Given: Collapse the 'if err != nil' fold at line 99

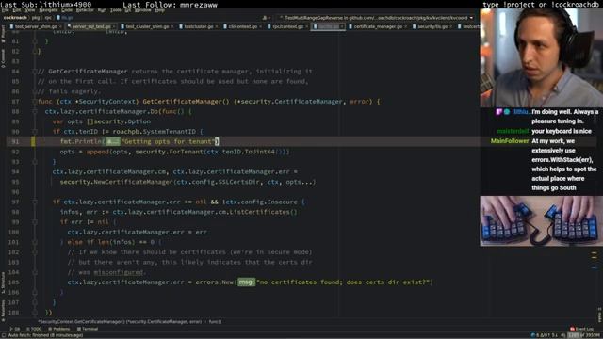Looking at the screenshot, I should coord(35,222).
